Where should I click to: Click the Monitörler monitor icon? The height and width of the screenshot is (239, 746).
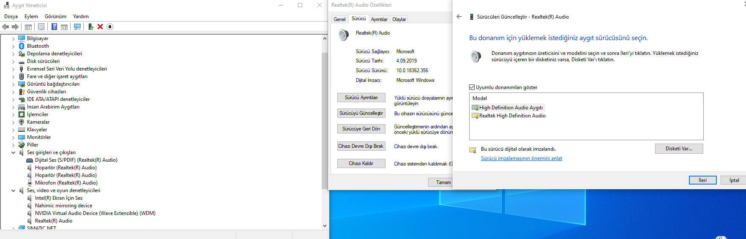coord(22,137)
